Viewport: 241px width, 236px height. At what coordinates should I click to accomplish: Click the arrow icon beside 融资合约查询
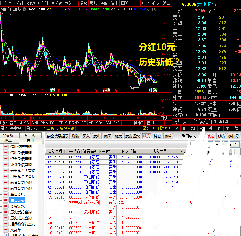(x=6, y=183)
